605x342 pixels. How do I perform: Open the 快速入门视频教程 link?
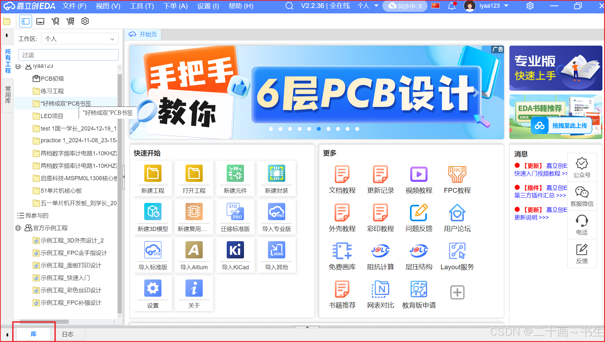click(x=540, y=174)
